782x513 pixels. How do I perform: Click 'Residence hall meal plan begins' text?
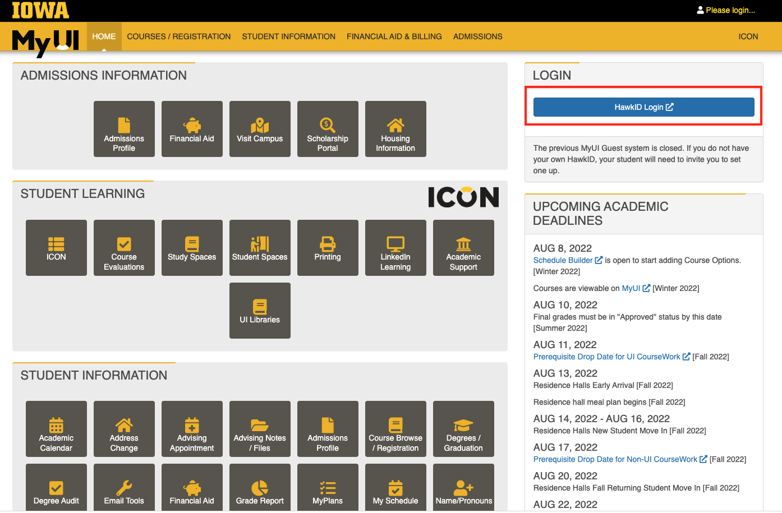pos(590,402)
